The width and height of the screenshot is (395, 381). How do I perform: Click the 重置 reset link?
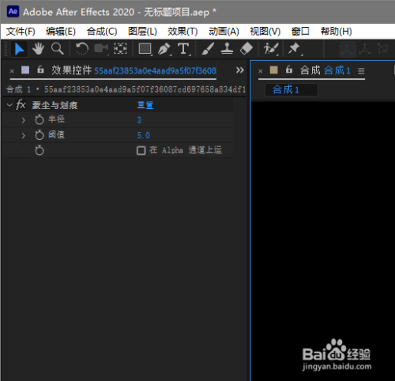[145, 105]
